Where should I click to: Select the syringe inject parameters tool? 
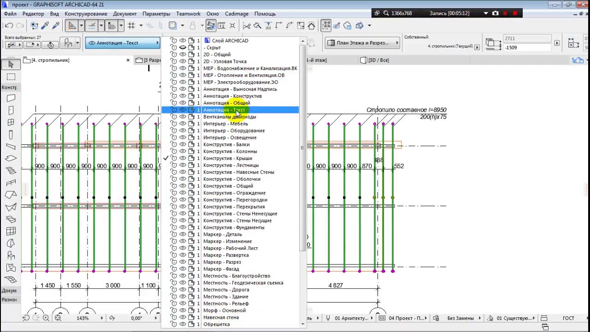click(56, 26)
